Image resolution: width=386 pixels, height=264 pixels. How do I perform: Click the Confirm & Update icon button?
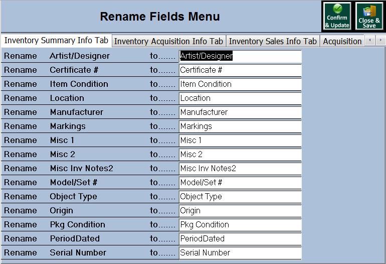click(337, 17)
